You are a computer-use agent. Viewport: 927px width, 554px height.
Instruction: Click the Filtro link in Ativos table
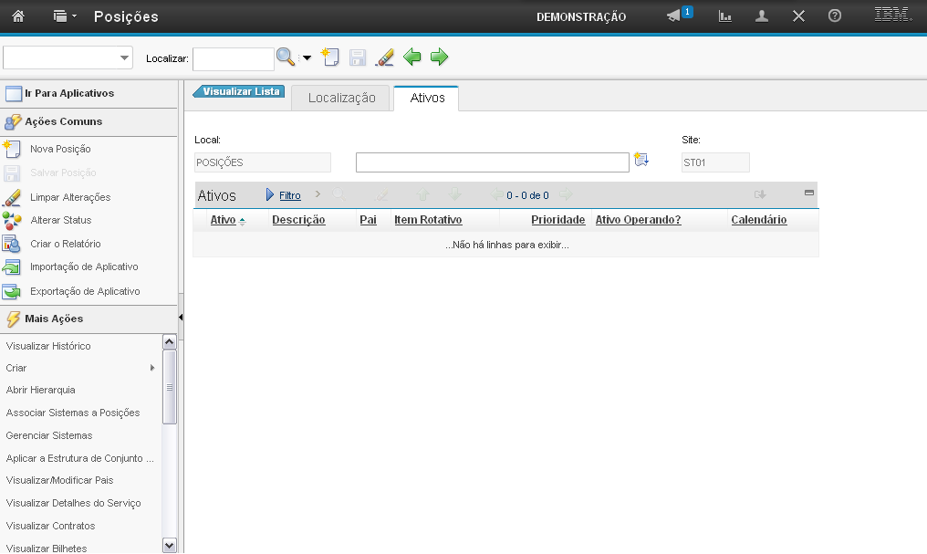[289, 195]
